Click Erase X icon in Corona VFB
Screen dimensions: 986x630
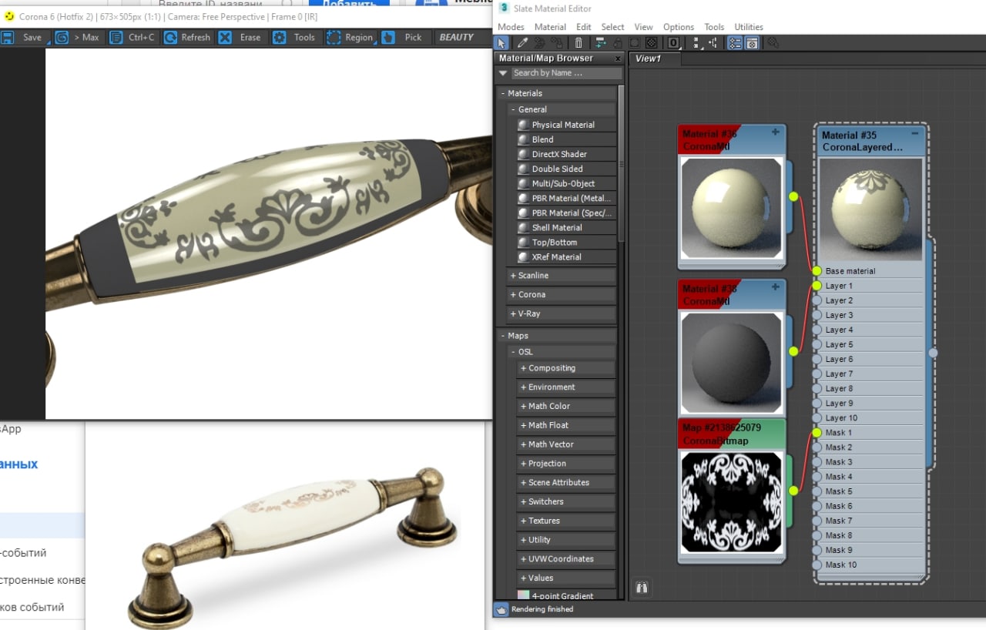225,37
